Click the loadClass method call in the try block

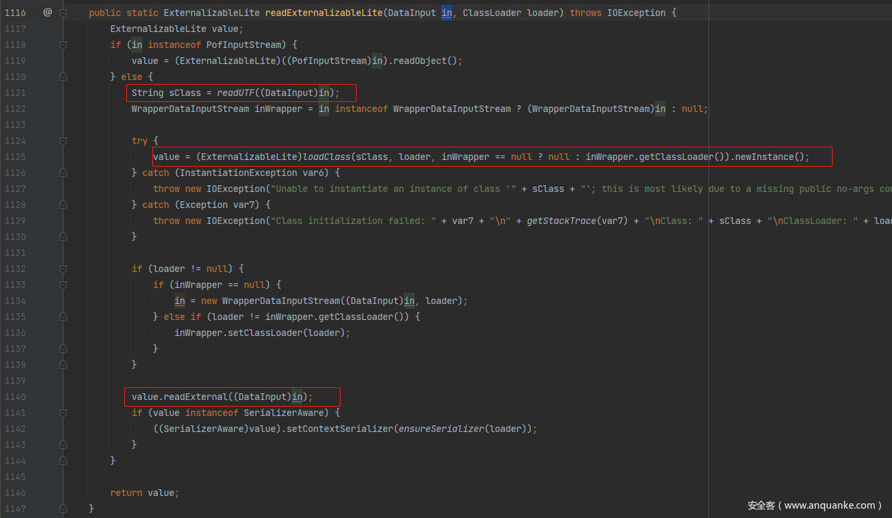[326, 157]
